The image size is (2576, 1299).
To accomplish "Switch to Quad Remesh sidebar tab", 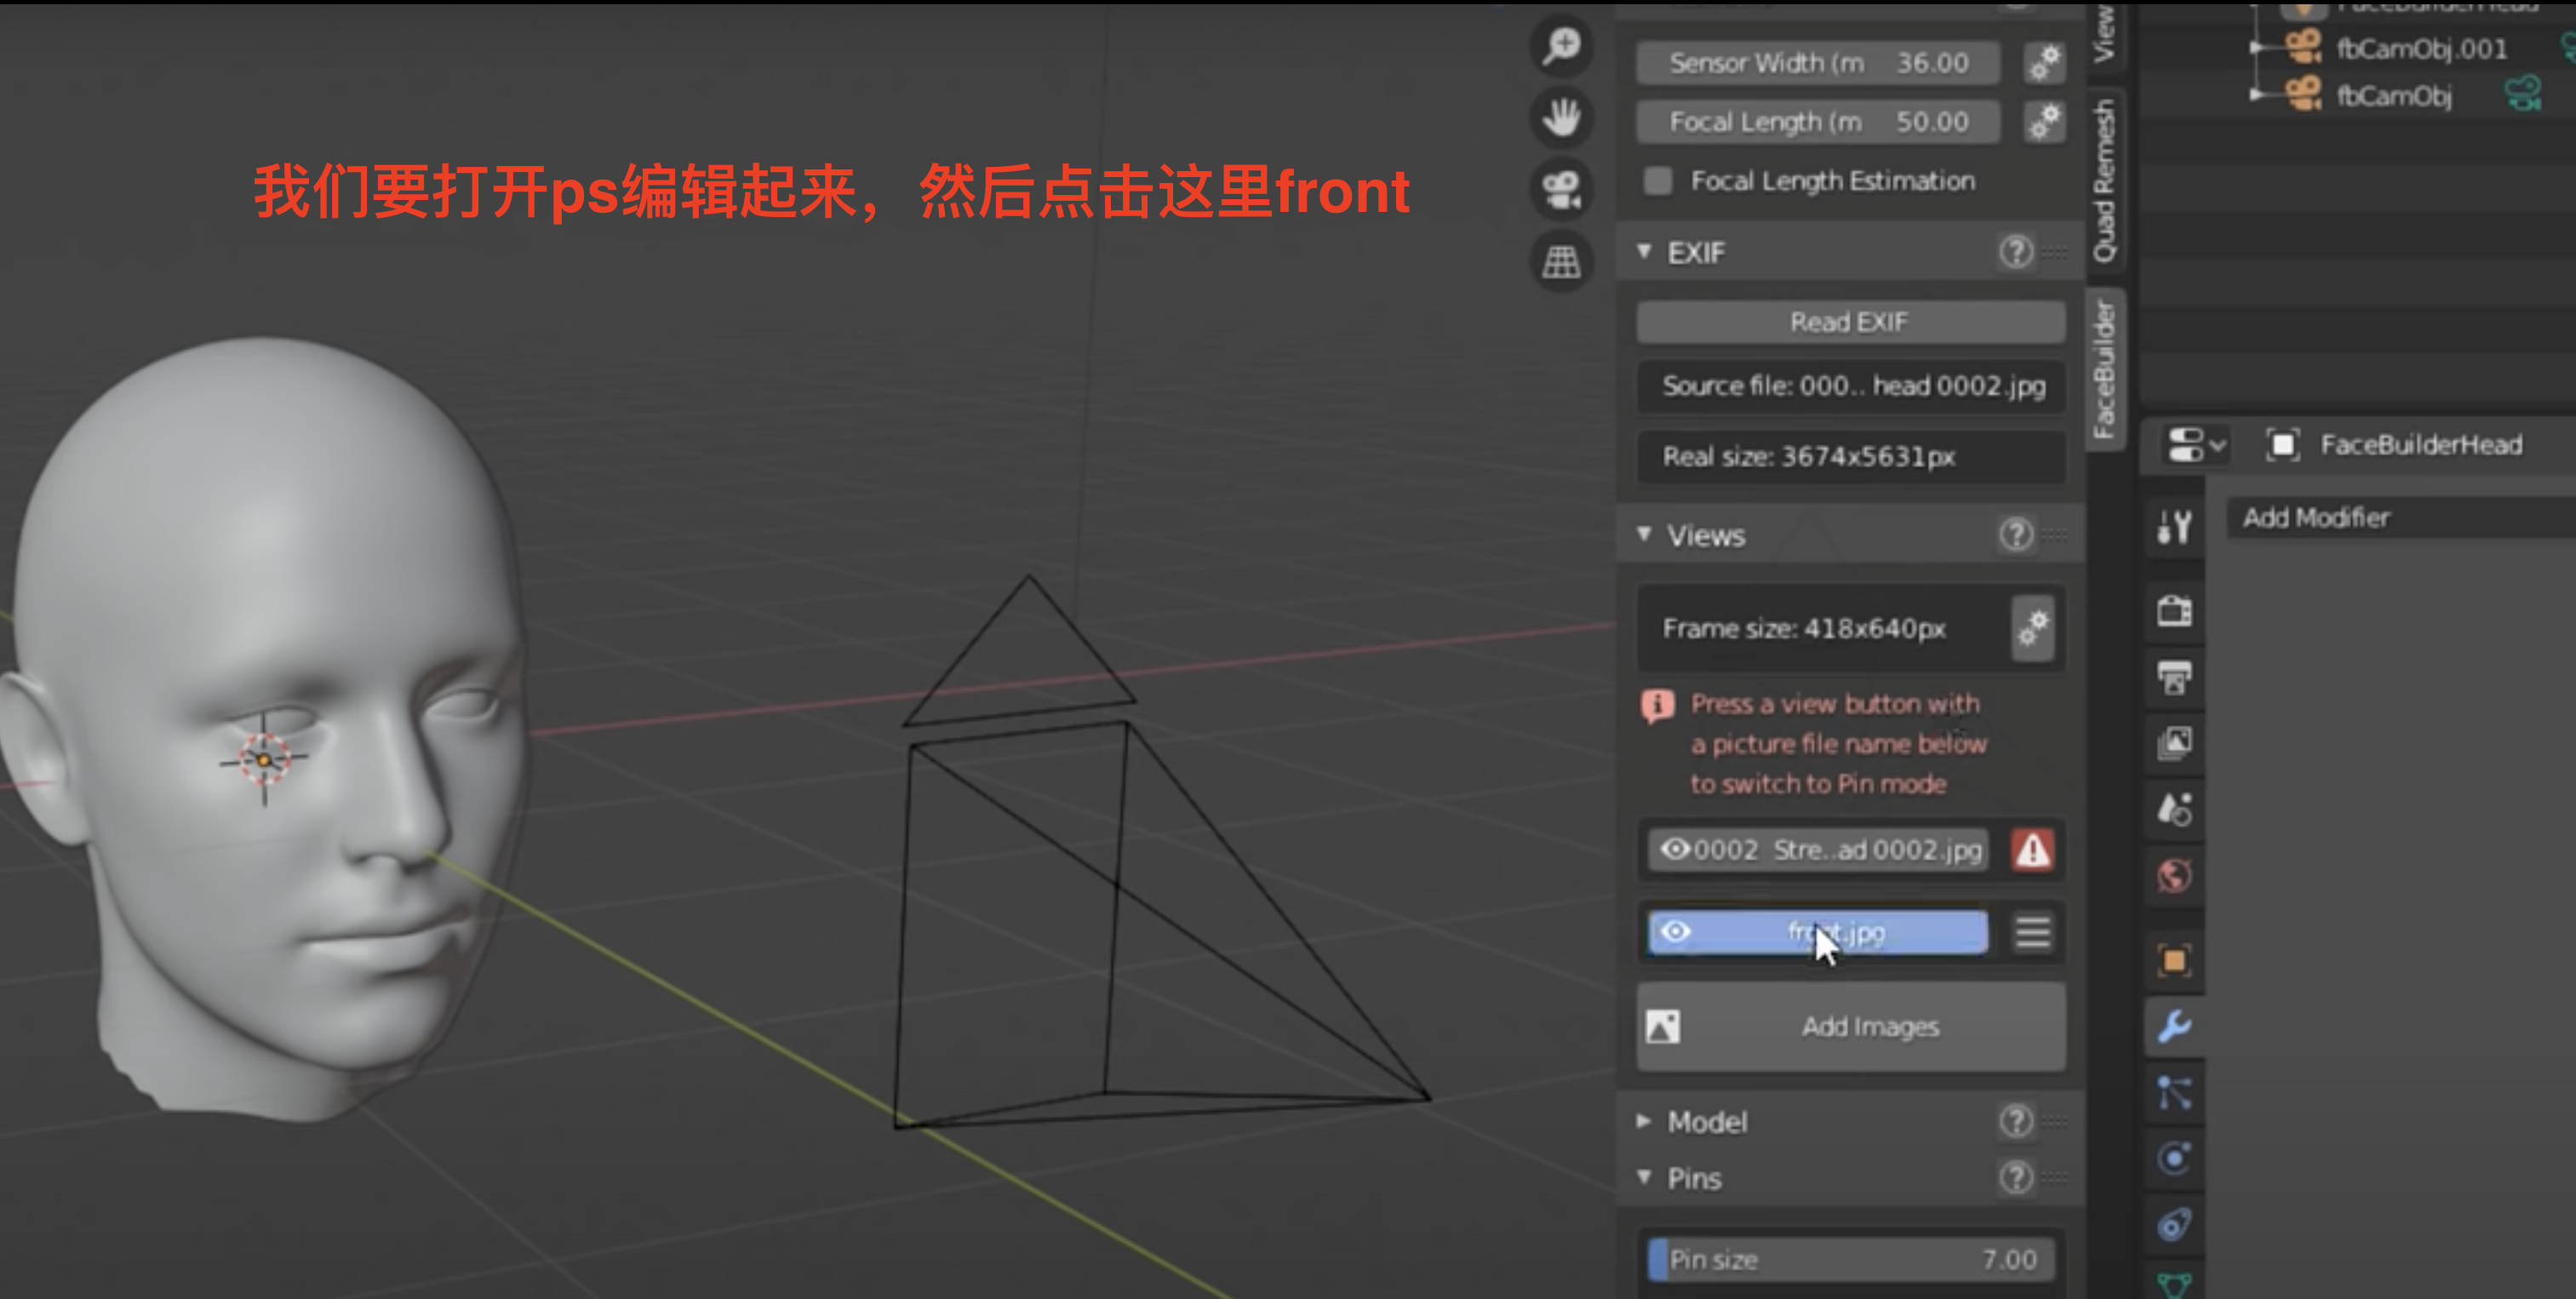I will click(x=2105, y=180).
